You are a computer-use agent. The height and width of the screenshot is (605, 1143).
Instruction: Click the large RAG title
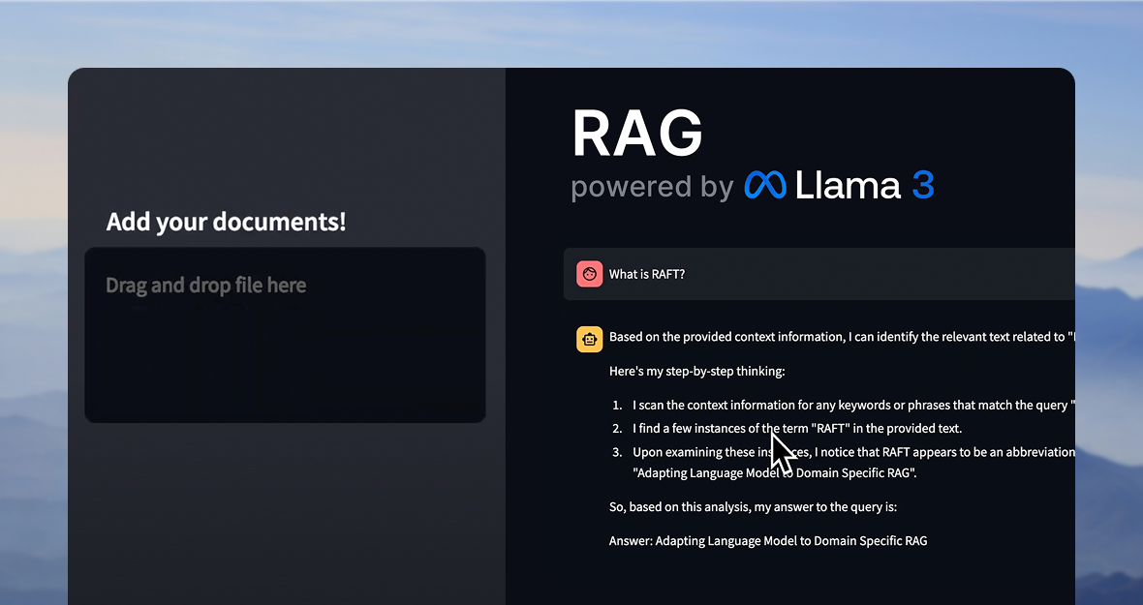click(x=637, y=133)
